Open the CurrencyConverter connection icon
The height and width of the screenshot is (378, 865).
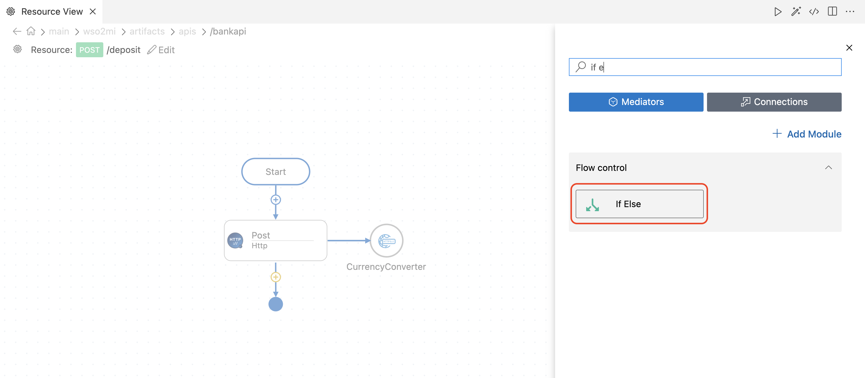386,241
